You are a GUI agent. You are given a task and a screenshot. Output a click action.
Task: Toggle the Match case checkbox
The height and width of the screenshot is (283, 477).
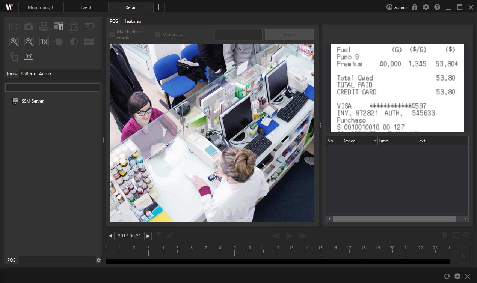(x=158, y=35)
